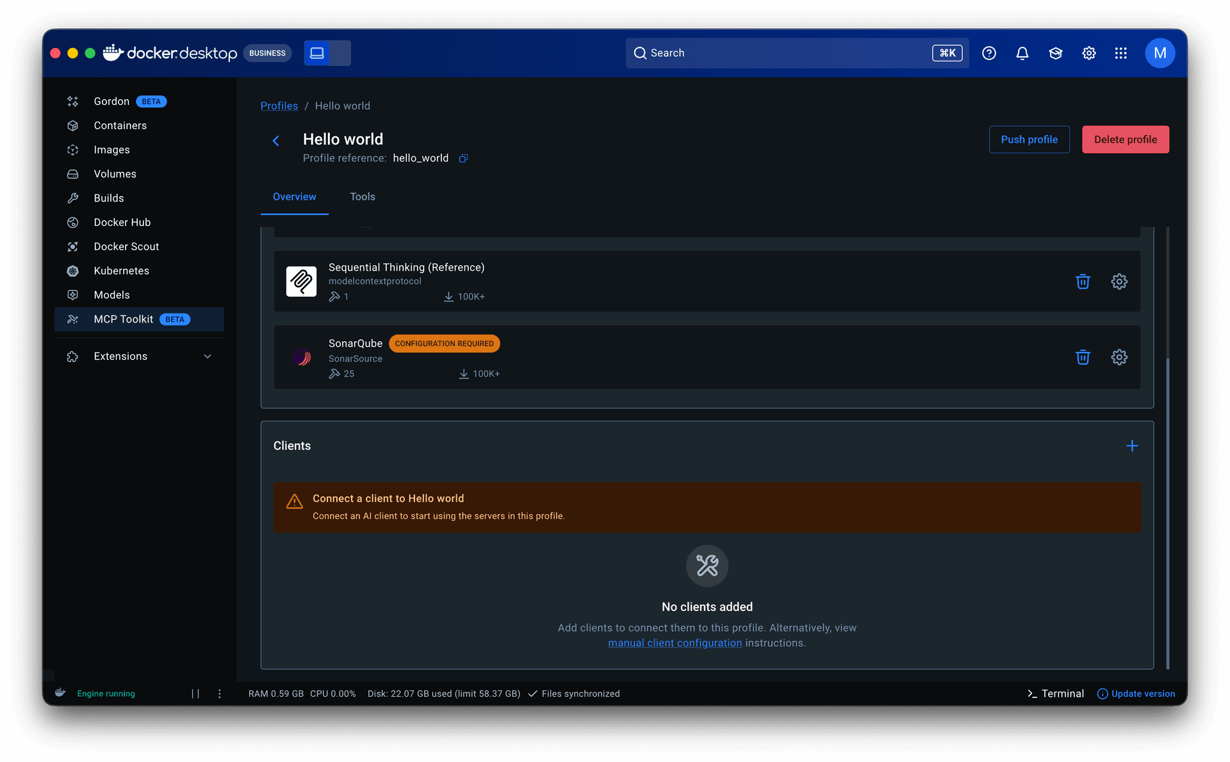The width and height of the screenshot is (1230, 762).
Task: Open the manual client configuration link
Action: point(675,643)
